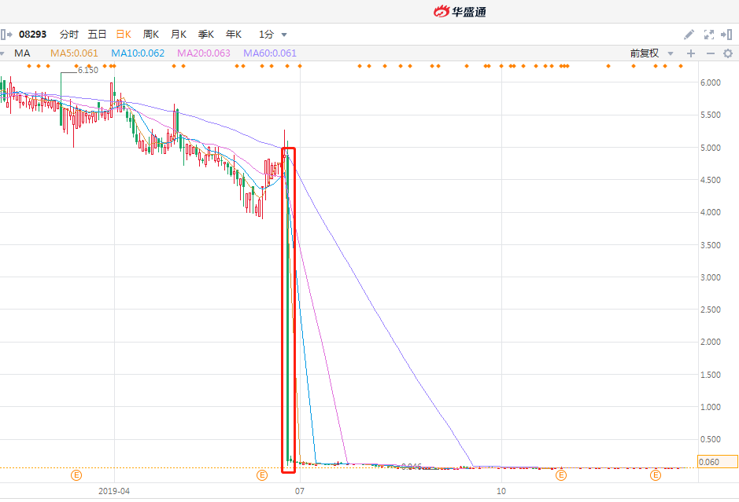This screenshot has height=502, width=739.
Task: Open the last E event marker on the right
Action: [x=656, y=475]
